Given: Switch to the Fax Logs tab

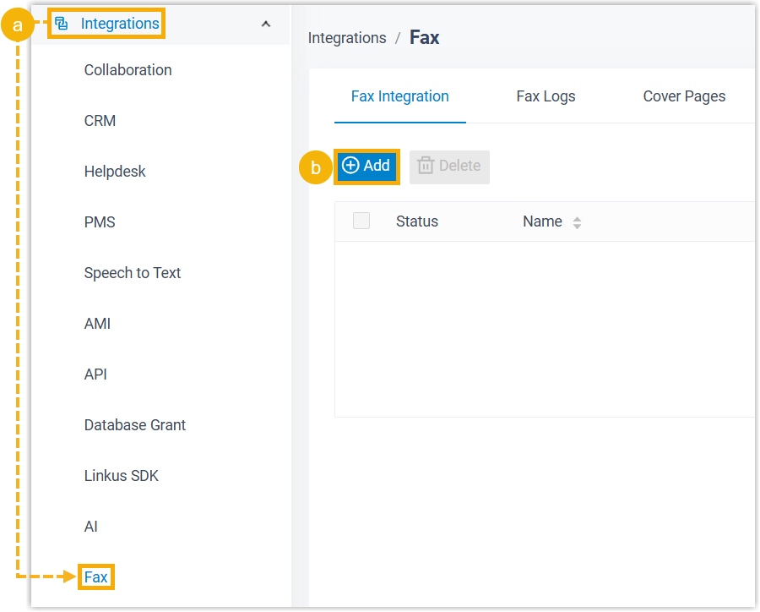Looking at the screenshot, I should [546, 96].
